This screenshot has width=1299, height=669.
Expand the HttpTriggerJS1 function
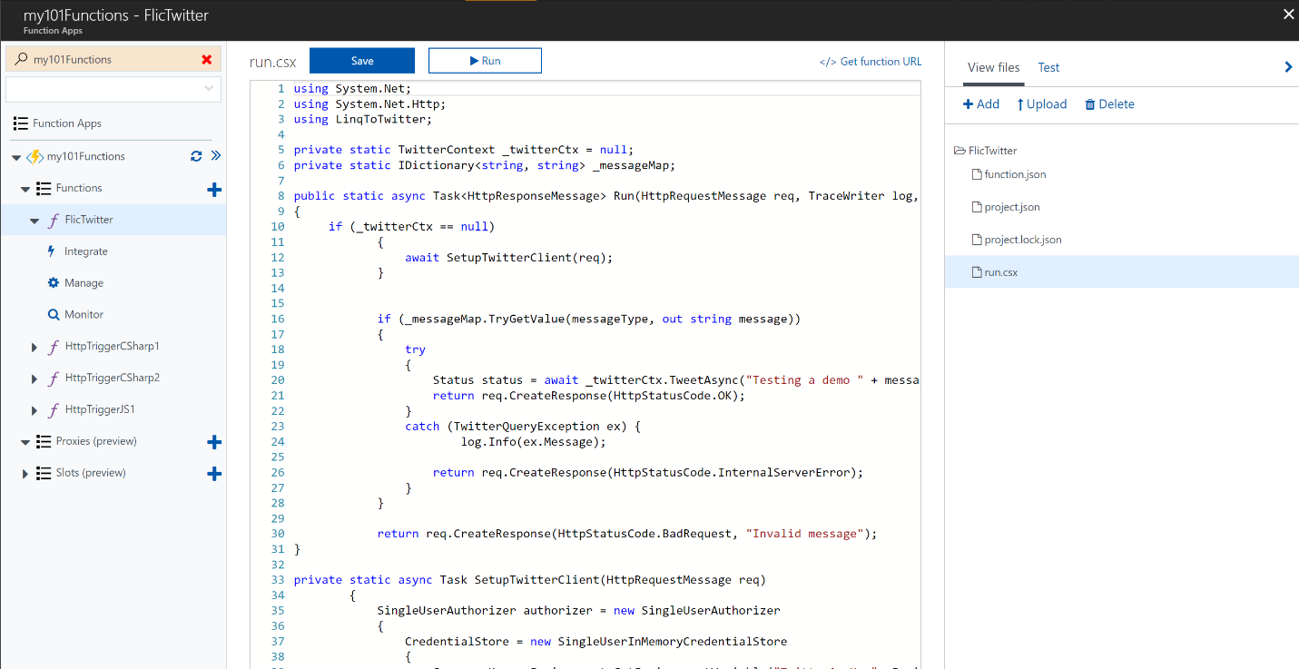pos(34,410)
